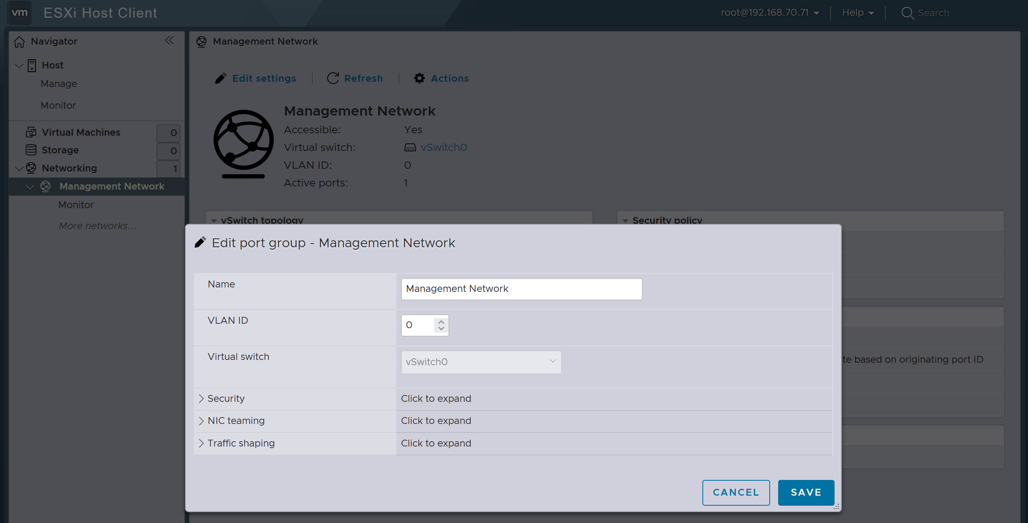Click the vm logo in the top bar
1028x523 pixels.
(x=19, y=12)
